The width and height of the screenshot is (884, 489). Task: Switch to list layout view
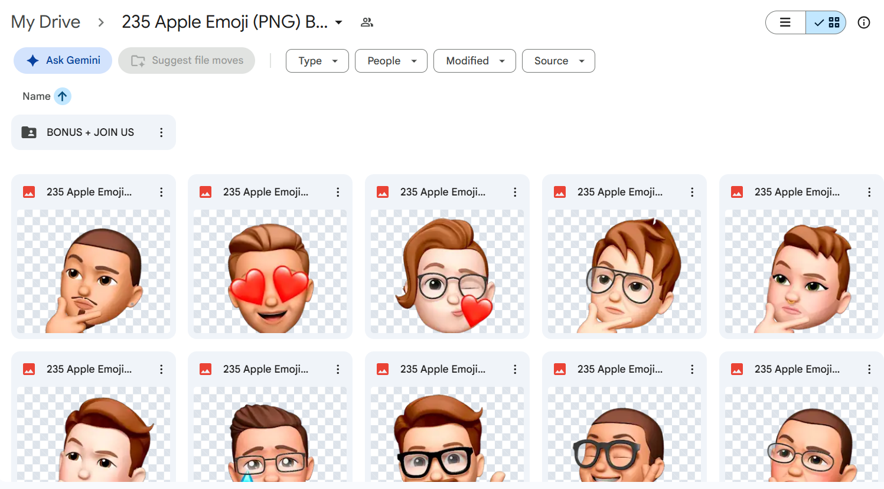[785, 22]
